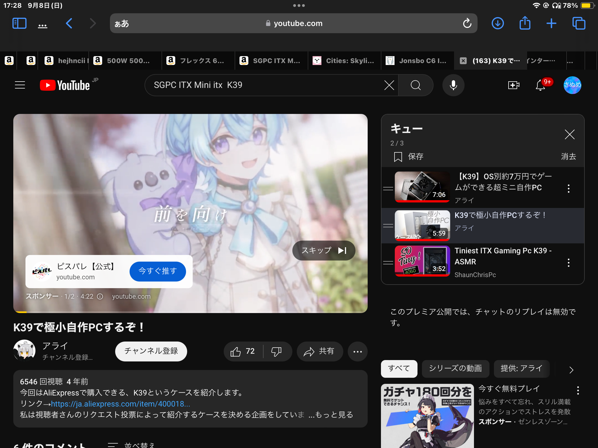Open Safari downloads arrow icon
The height and width of the screenshot is (448, 598).
tap(498, 23)
